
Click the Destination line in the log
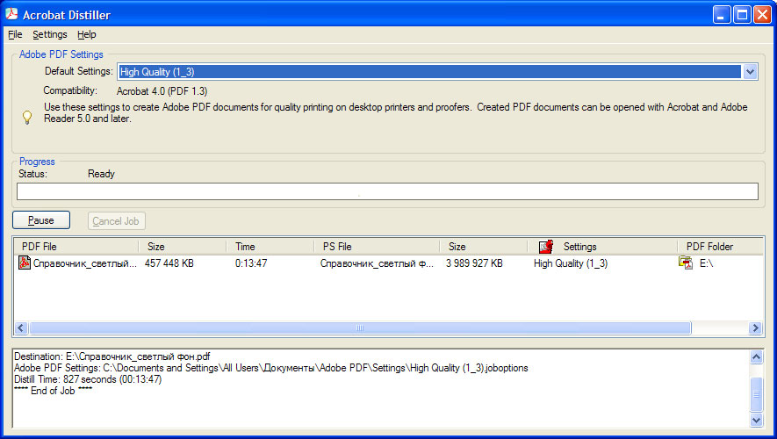tap(112, 356)
